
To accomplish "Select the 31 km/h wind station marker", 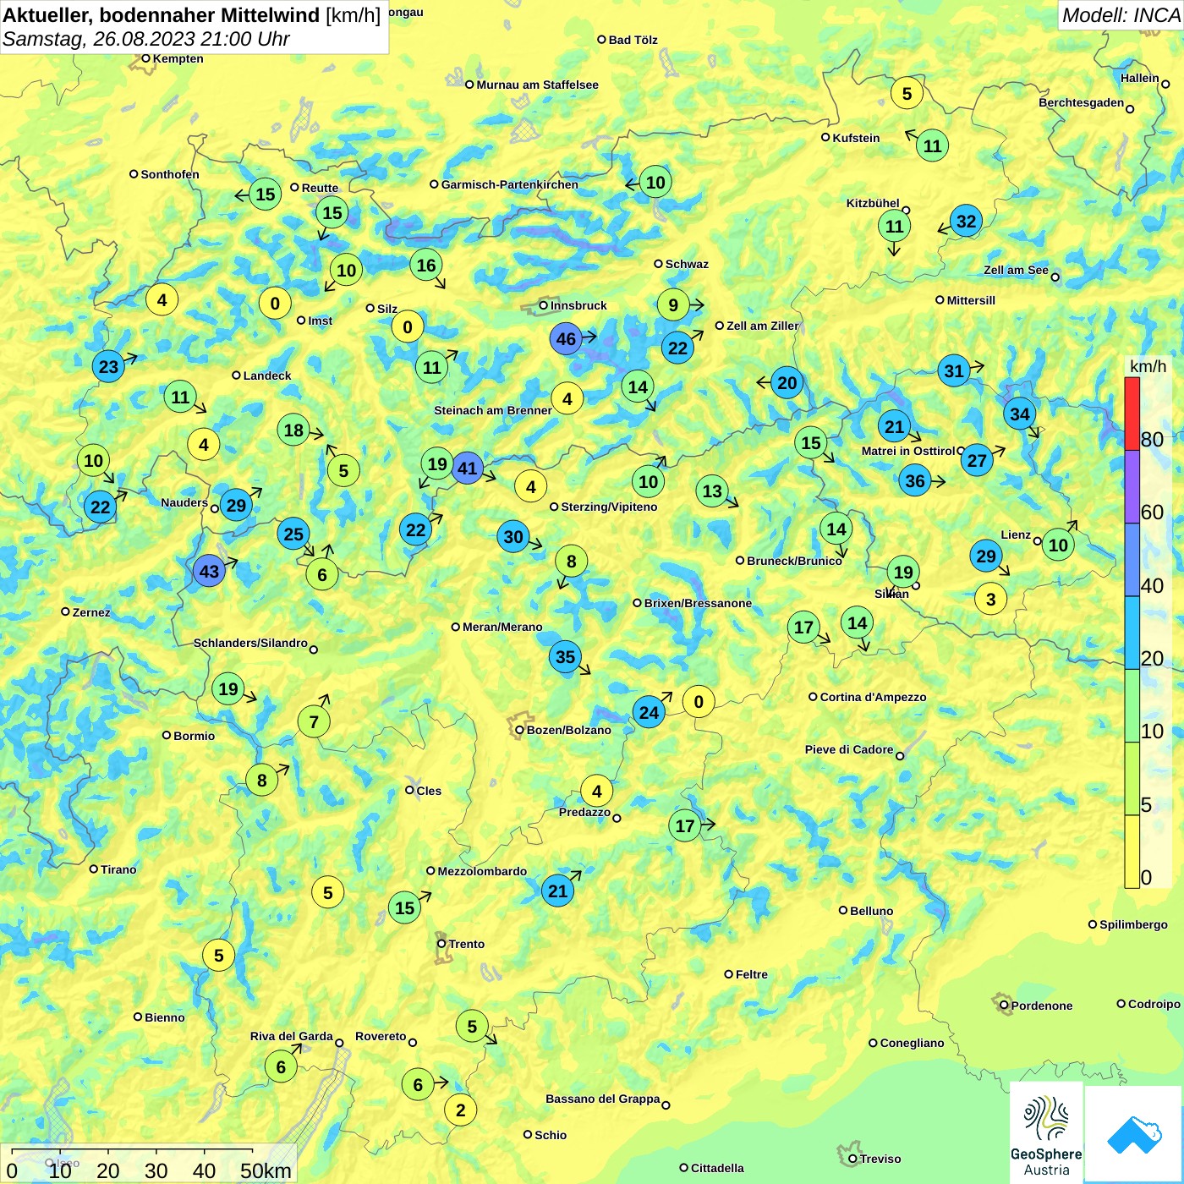I will click(954, 370).
